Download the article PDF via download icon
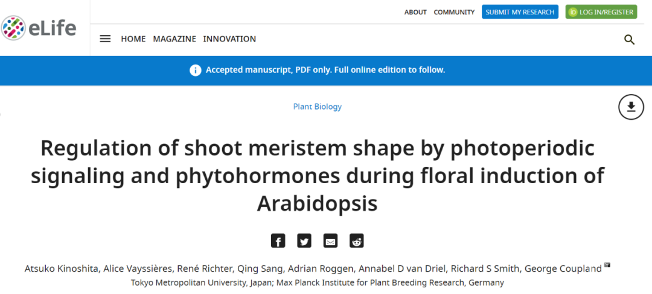652x294 pixels. (631, 107)
